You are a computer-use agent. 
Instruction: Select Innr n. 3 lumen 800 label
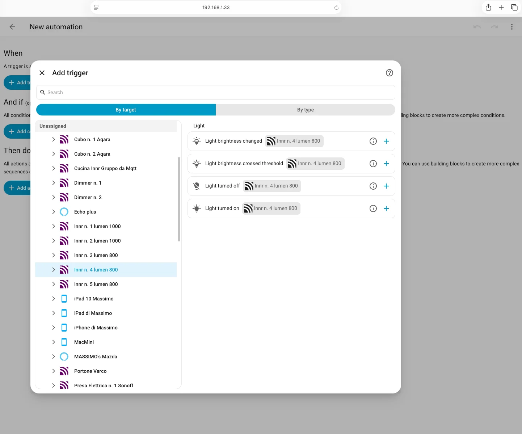[x=96, y=255]
